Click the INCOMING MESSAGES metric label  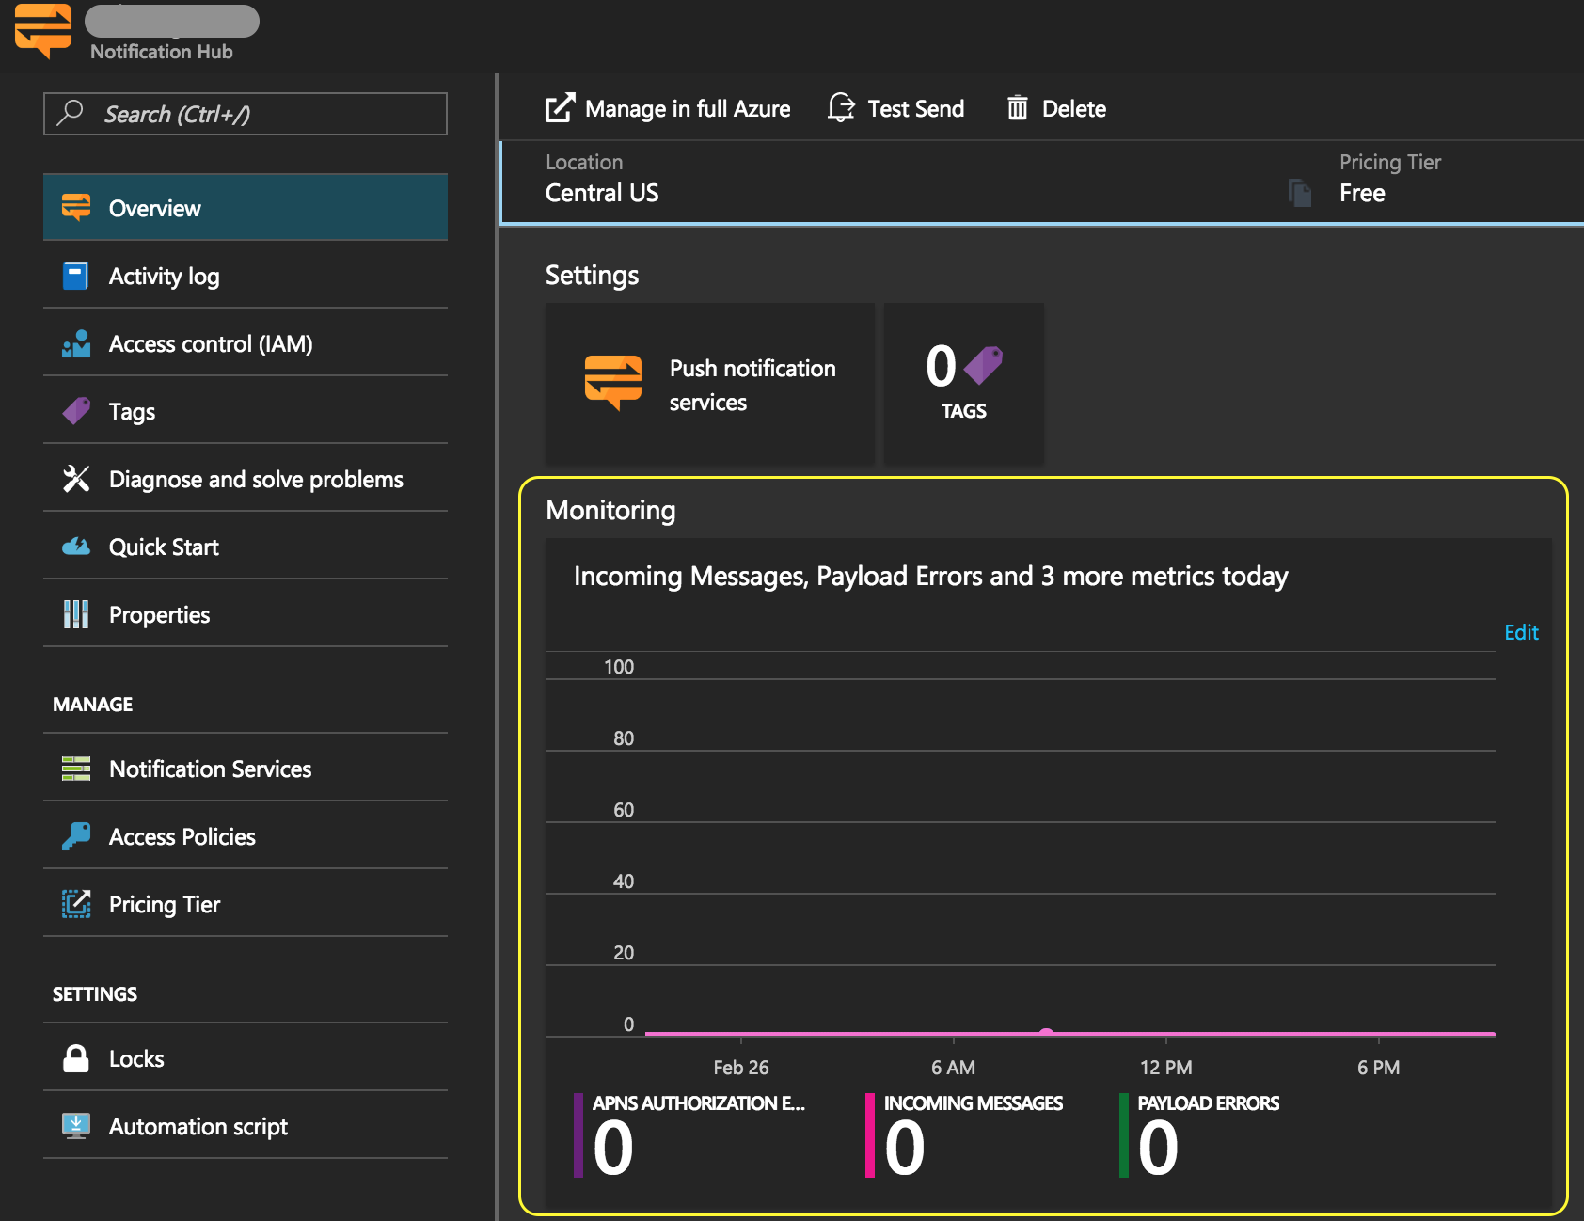point(974,1102)
